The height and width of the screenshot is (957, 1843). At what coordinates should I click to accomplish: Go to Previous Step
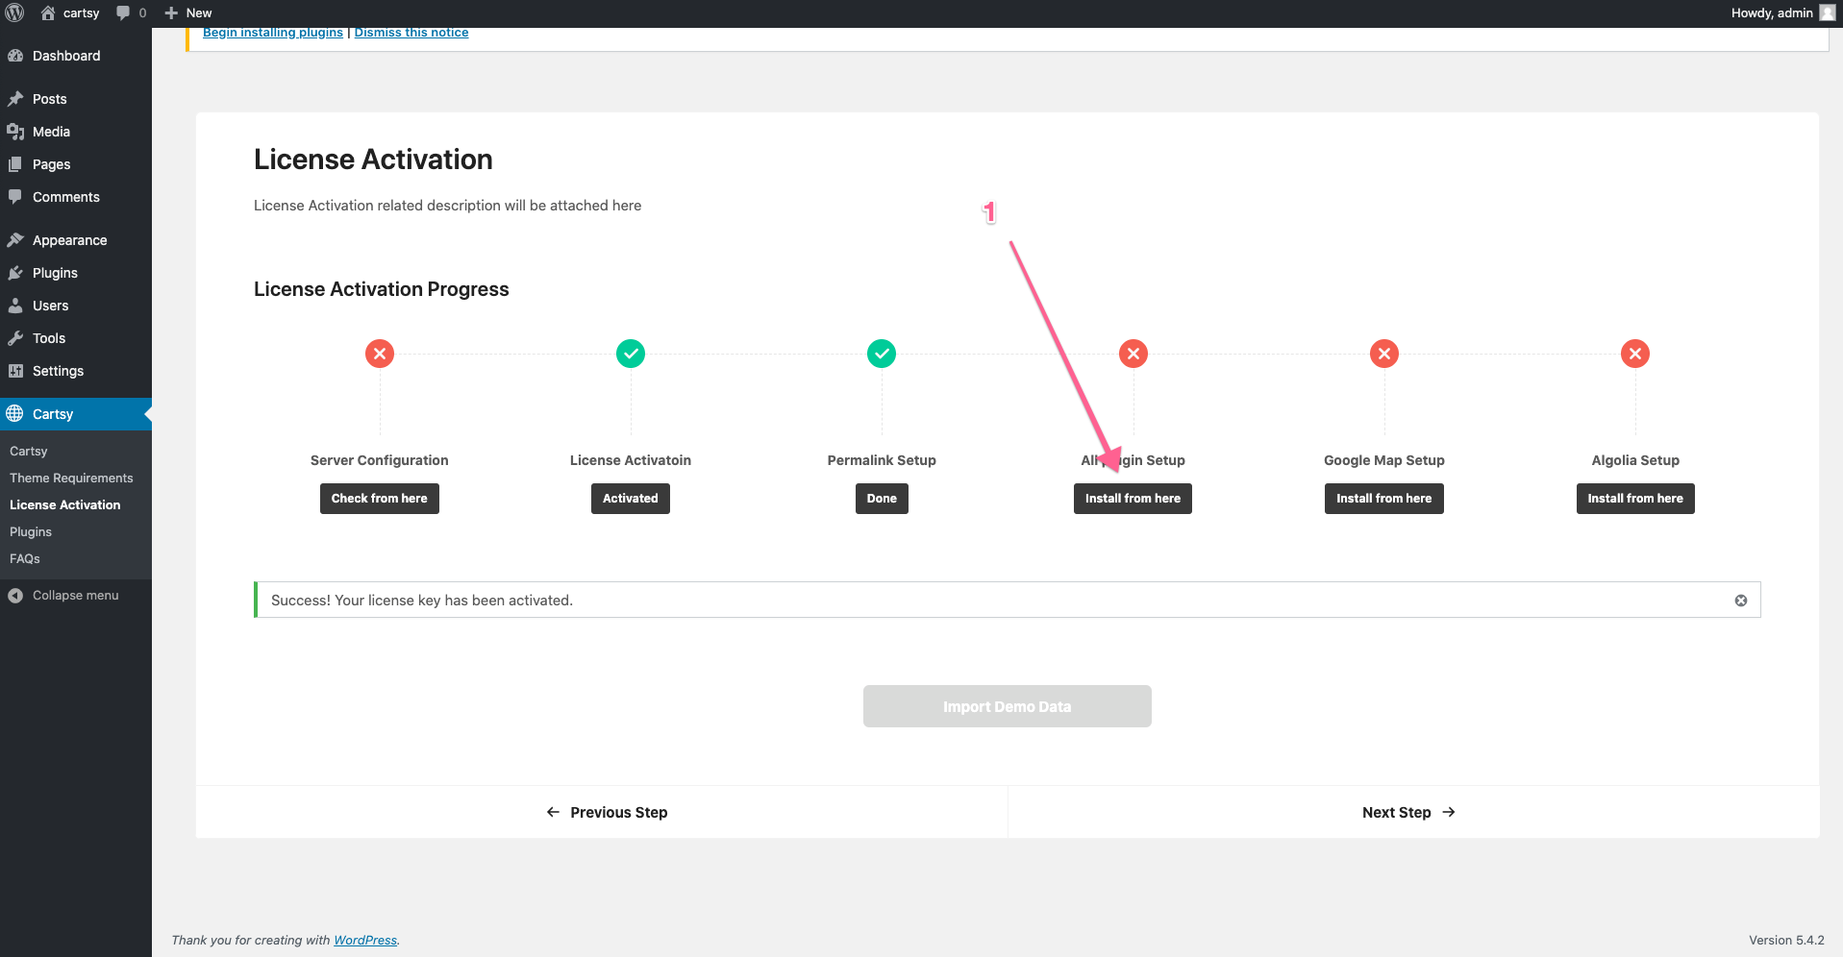point(607,812)
